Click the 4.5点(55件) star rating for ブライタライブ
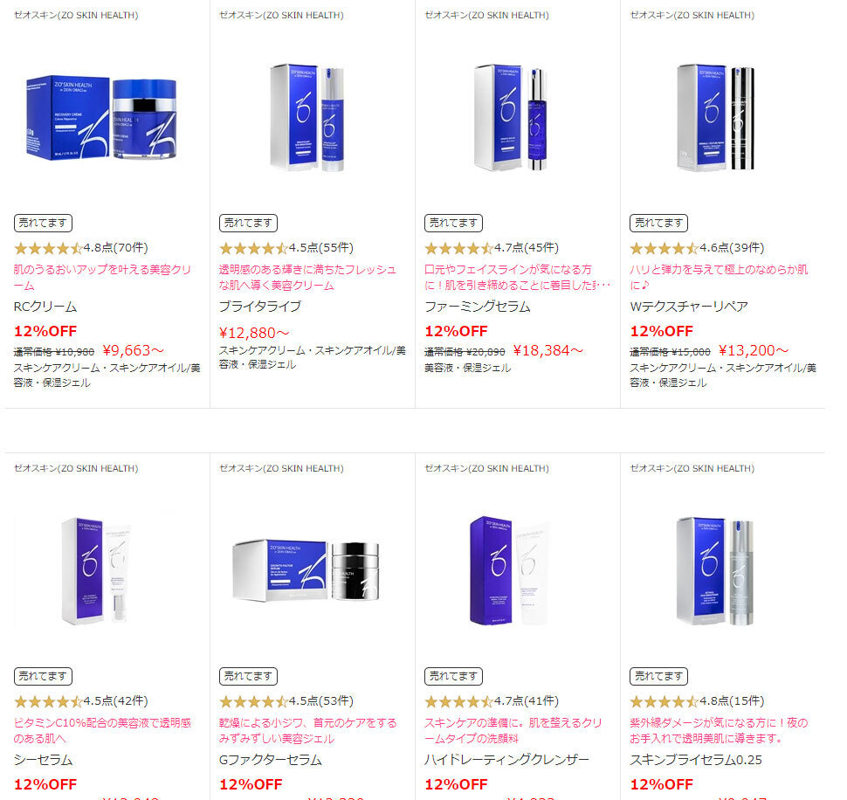Screen dimensions: 847x800 pos(286,248)
